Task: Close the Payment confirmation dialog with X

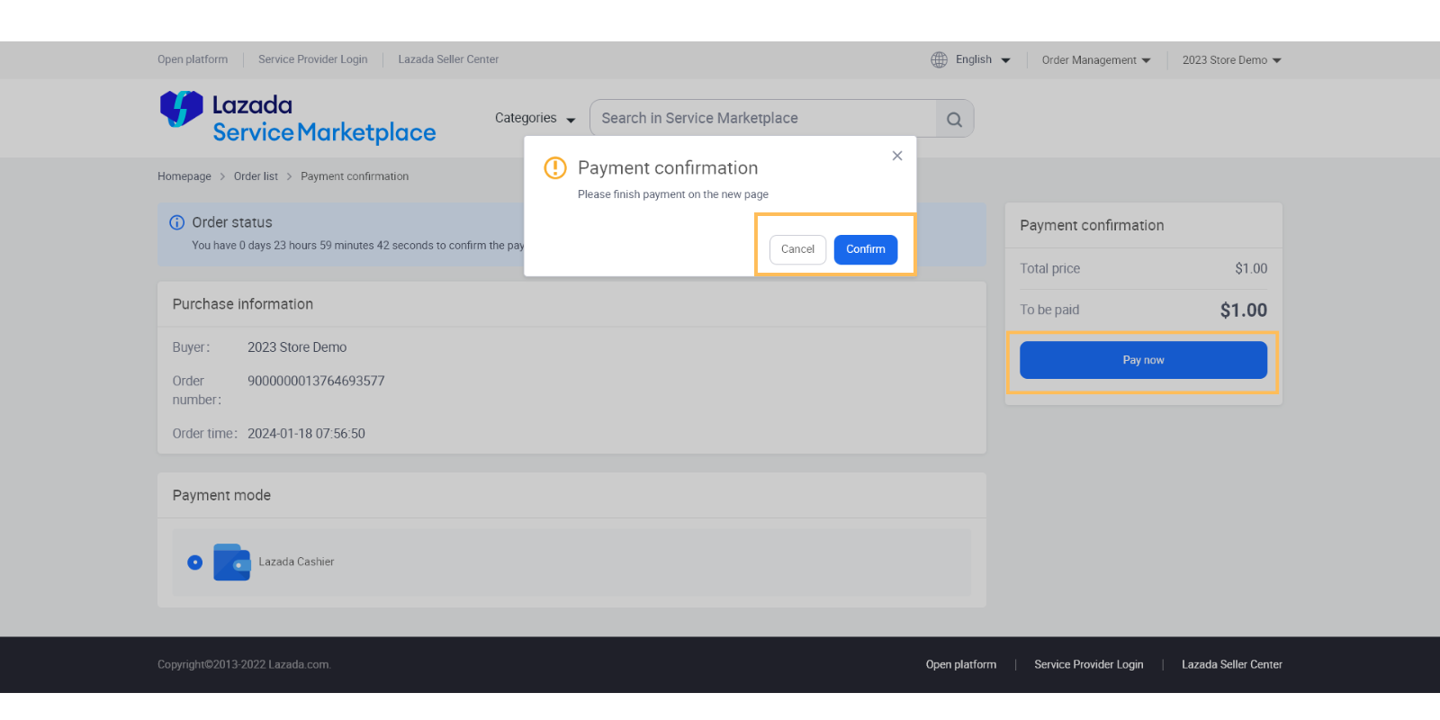Action: pyautogui.click(x=897, y=156)
